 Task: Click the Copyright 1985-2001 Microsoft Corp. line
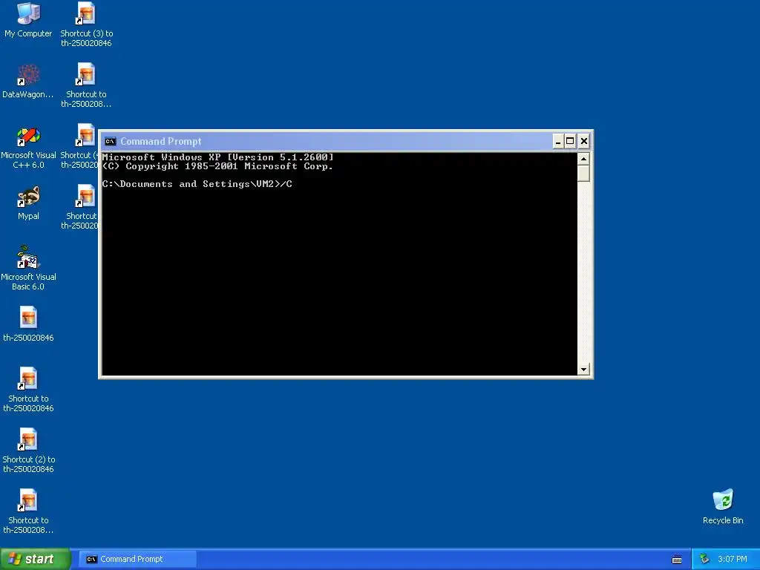click(217, 166)
